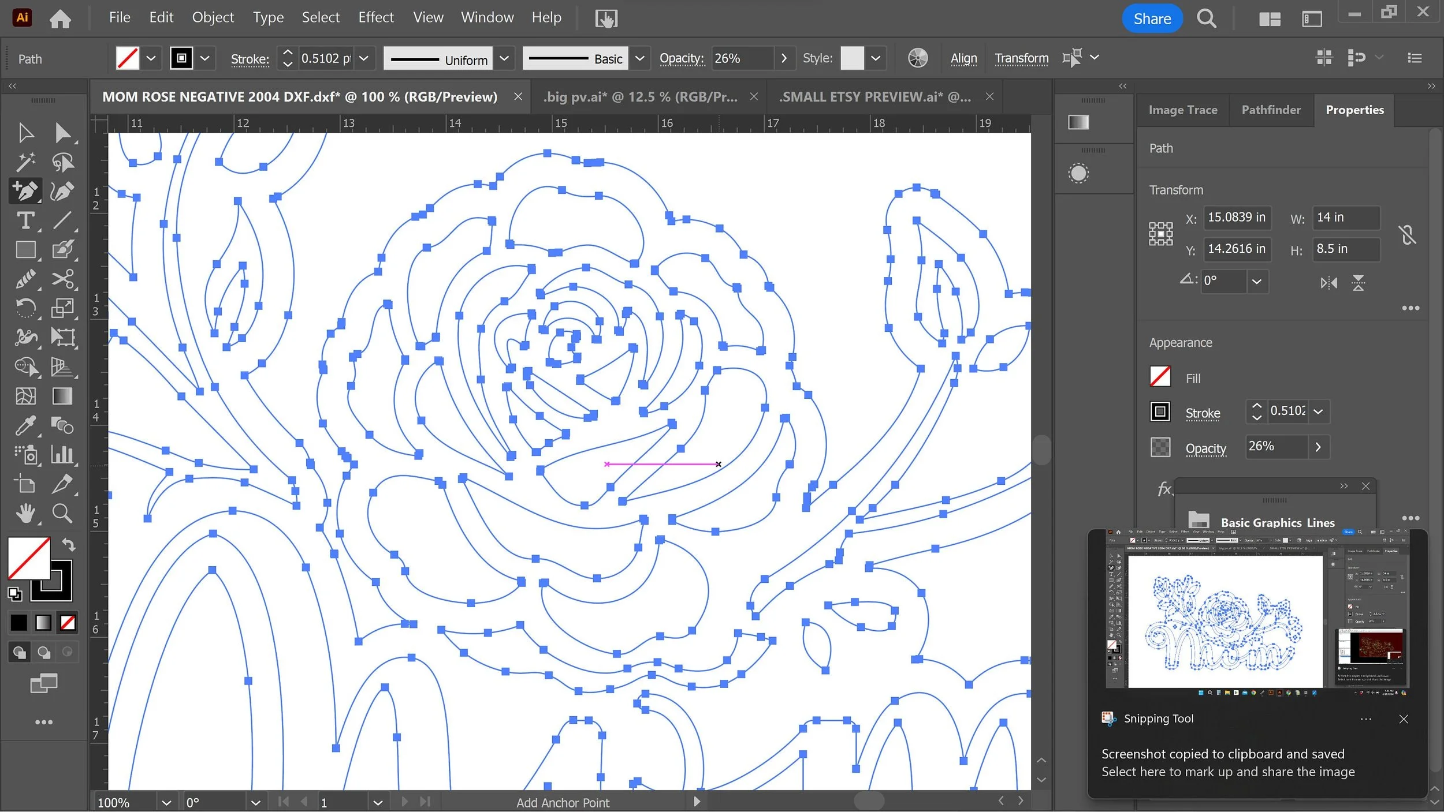Set color mode to None swatch
Screen dimensions: 1444x812
68,623
